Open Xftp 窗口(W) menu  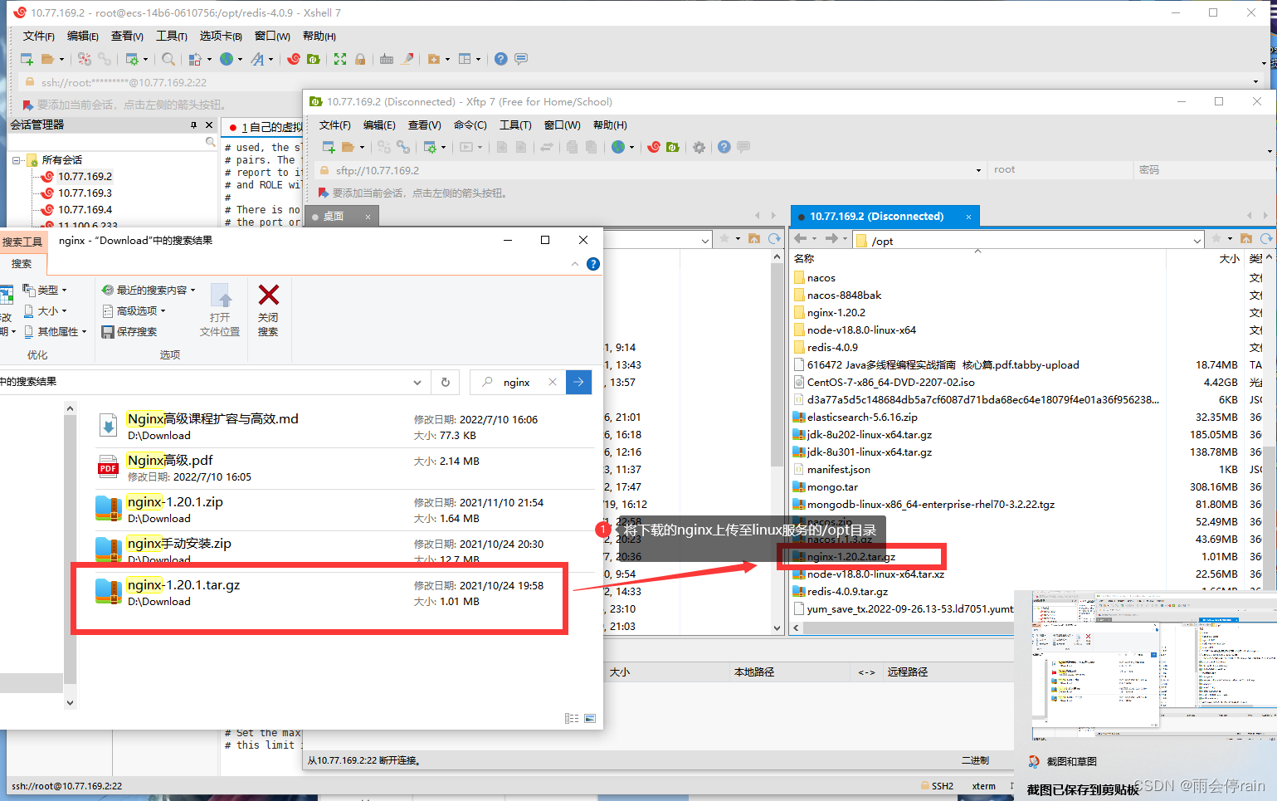pos(562,125)
